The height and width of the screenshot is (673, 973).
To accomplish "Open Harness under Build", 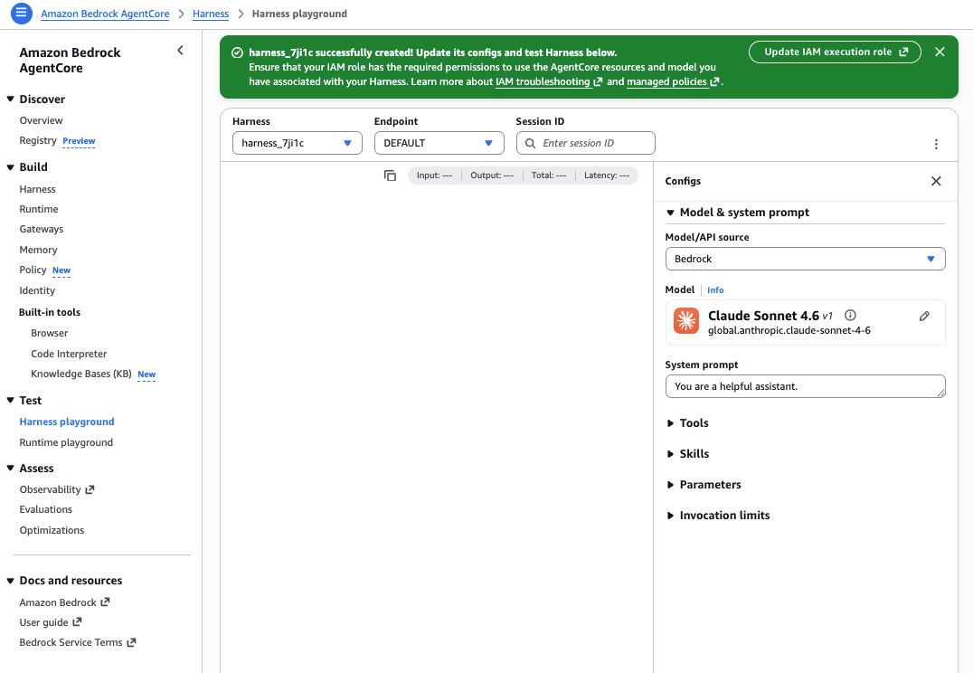I will (x=37, y=189).
